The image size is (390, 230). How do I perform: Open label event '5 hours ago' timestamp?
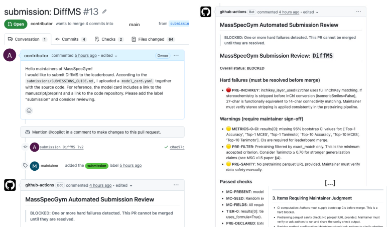click(x=131, y=166)
